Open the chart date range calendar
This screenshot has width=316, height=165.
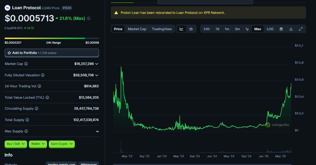pyautogui.click(x=281, y=29)
